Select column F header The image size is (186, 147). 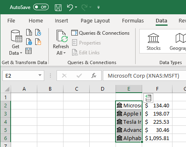click(157, 89)
